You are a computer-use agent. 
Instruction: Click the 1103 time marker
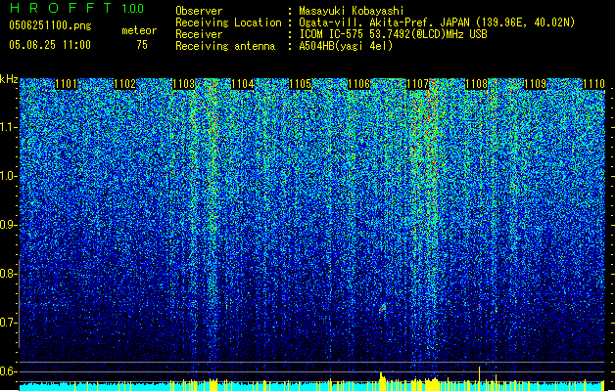tap(183, 84)
